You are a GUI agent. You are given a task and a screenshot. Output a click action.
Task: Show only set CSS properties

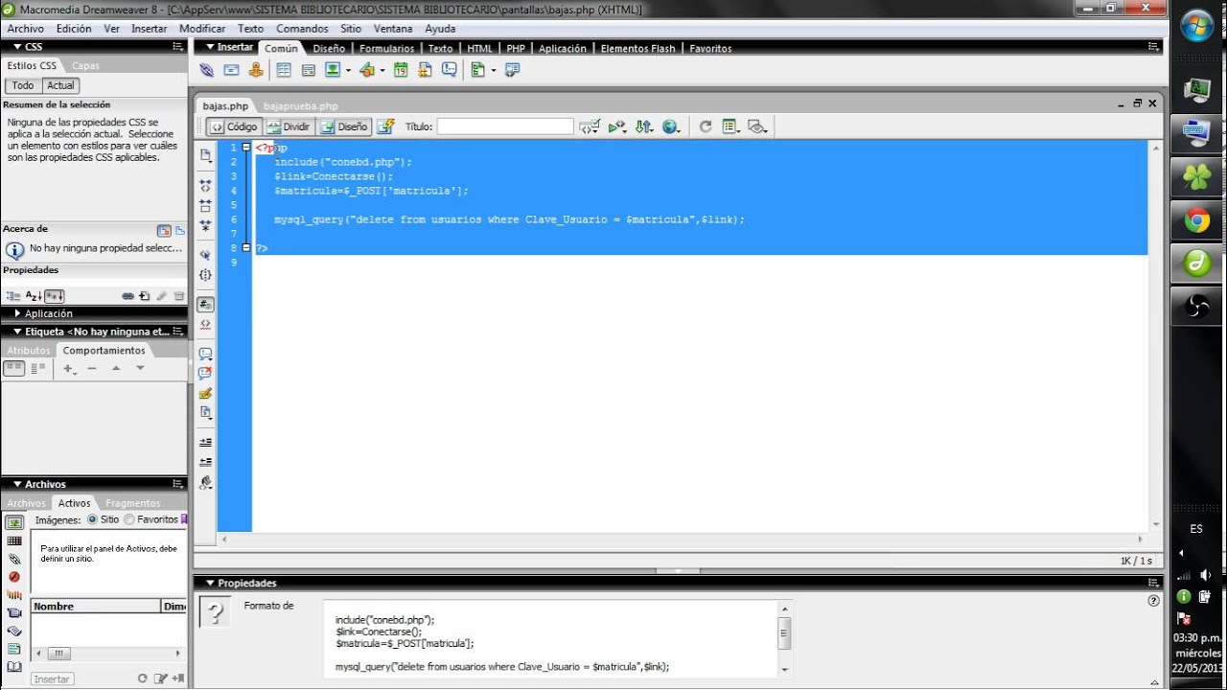tap(54, 296)
